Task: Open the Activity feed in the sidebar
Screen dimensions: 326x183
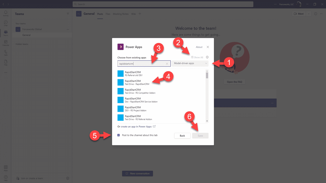Action: click(x=6, y=13)
